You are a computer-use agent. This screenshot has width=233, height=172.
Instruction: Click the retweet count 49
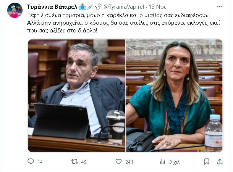coord(84,162)
